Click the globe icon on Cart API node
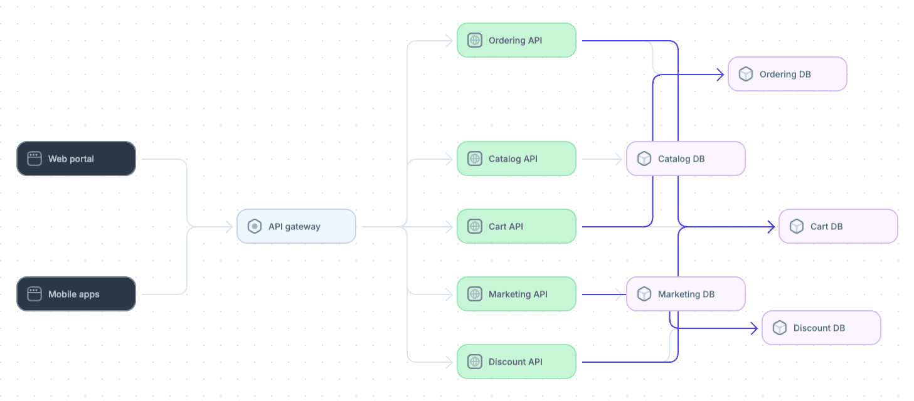The width and height of the screenshot is (914, 401). 475,227
